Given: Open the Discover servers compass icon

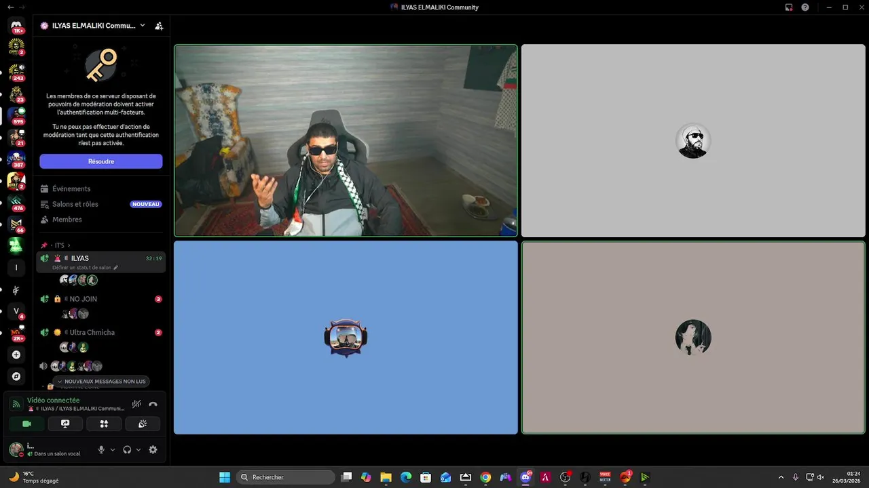Looking at the screenshot, I should pos(16,376).
